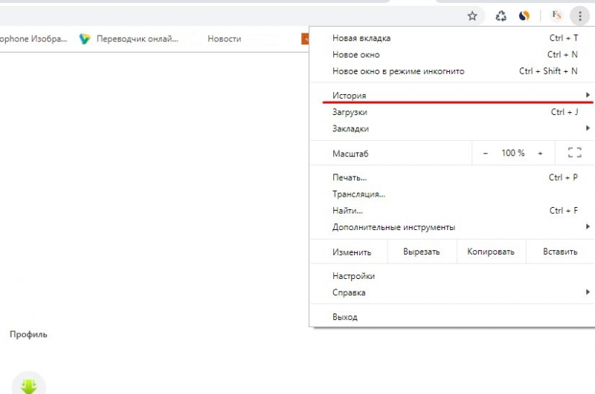595x394 pixels.
Task: Click the recycle arrows extension icon
Action: (501, 16)
